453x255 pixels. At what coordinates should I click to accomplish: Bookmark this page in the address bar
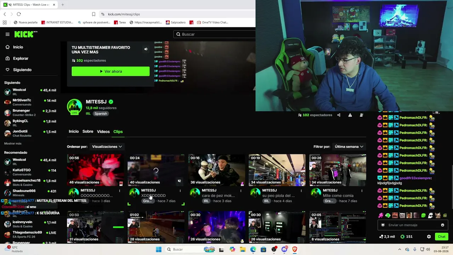point(93,14)
